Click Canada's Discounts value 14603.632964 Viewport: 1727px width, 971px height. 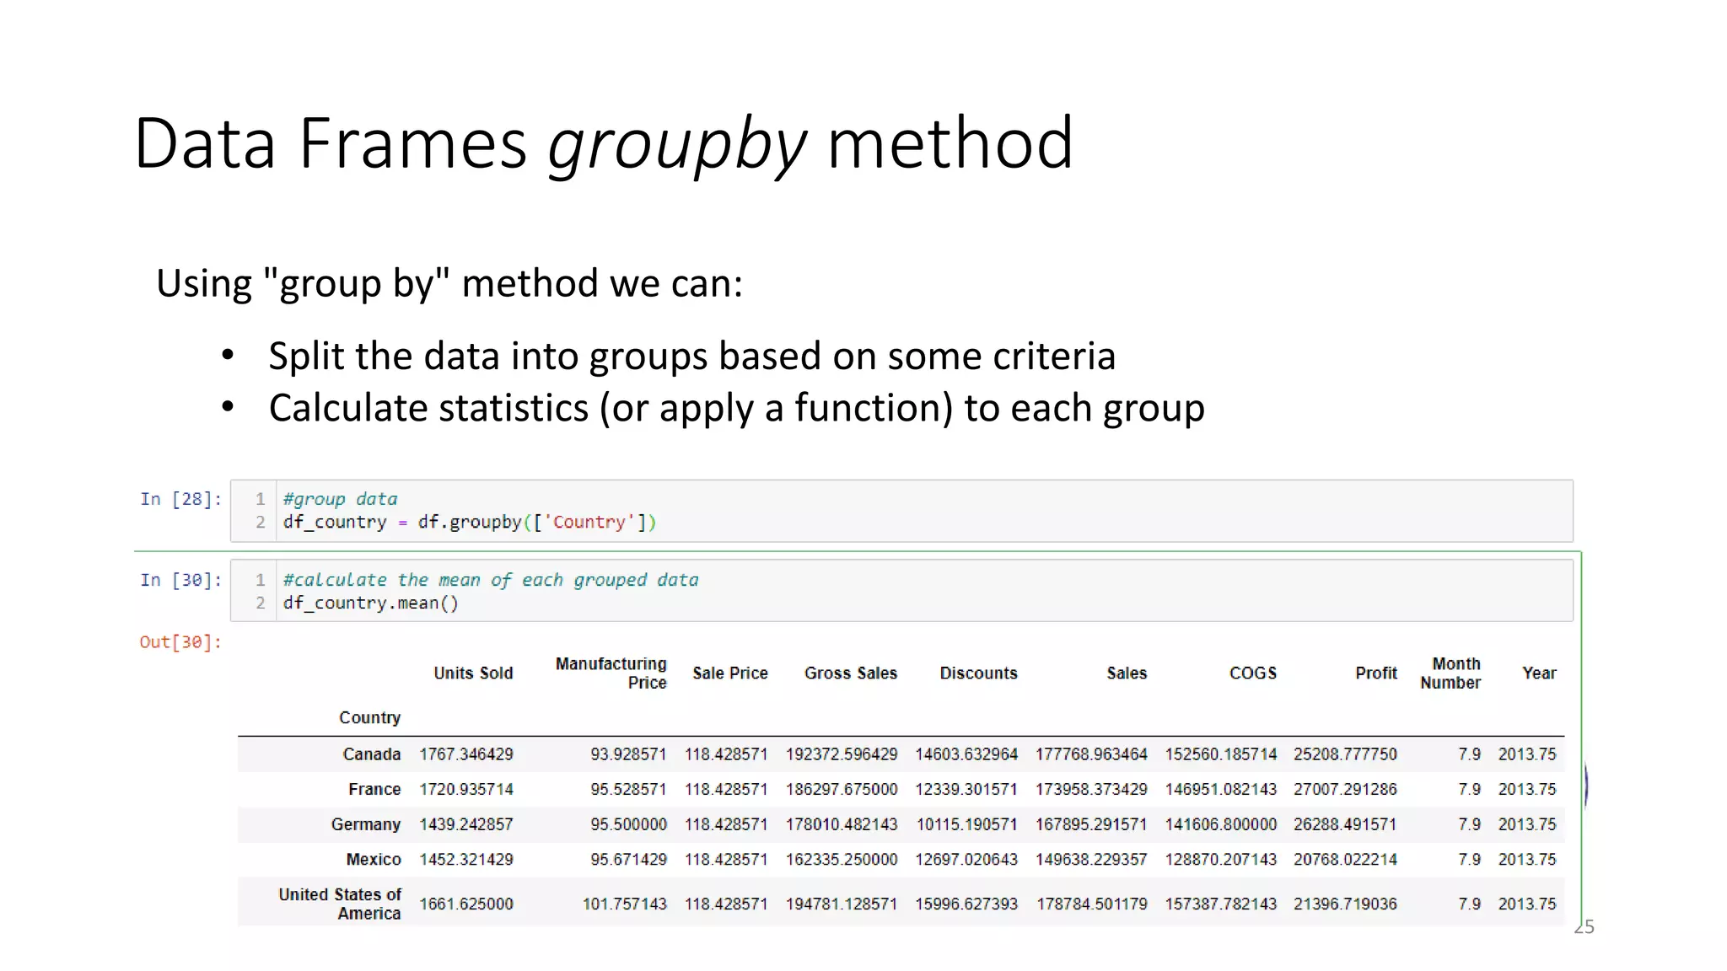tap(966, 754)
